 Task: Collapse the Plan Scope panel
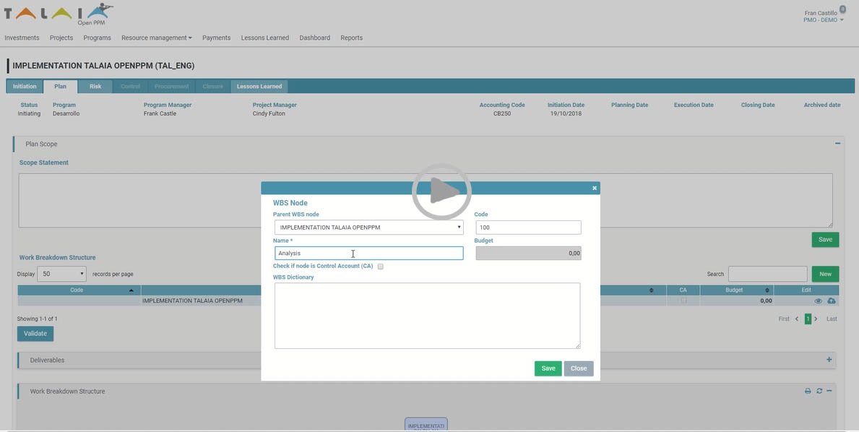click(837, 144)
